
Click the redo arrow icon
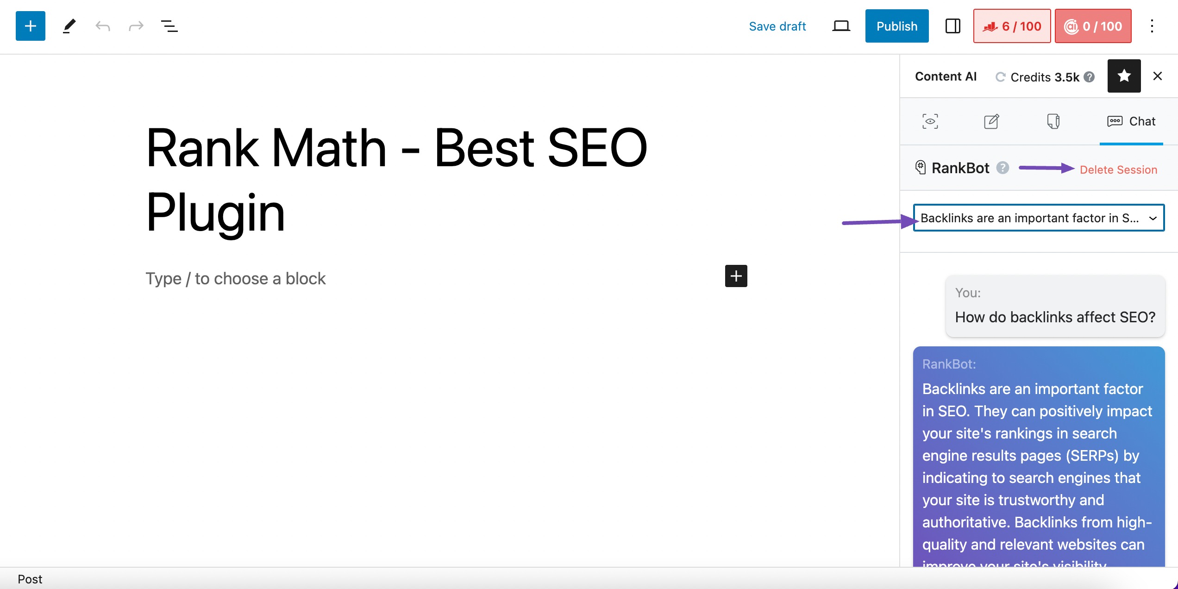point(136,26)
